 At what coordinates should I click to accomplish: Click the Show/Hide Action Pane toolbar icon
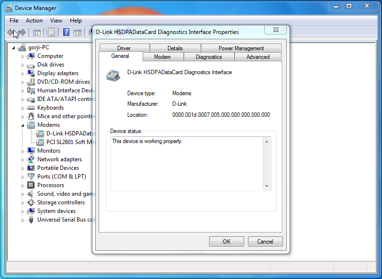click(78, 33)
